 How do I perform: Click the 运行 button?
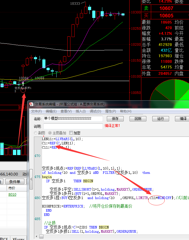point(160,119)
